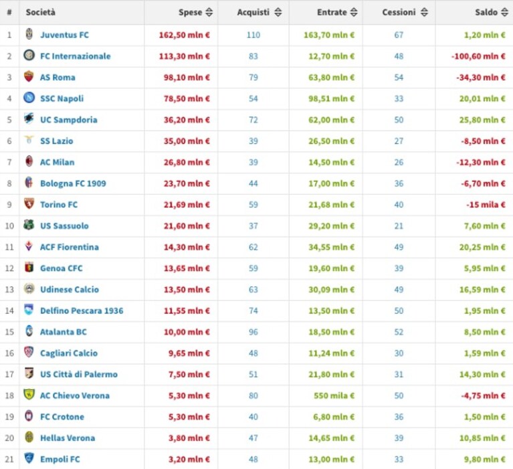The height and width of the screenshot is (469, 513).
Task: Open the Atalanta BC link
Action: point(64,332)
